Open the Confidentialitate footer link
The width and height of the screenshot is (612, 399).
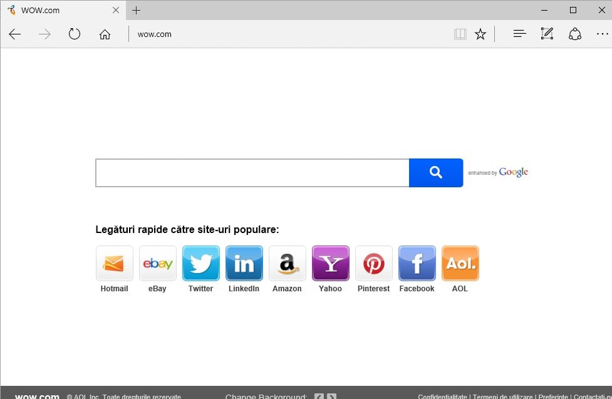click(442, 396)
